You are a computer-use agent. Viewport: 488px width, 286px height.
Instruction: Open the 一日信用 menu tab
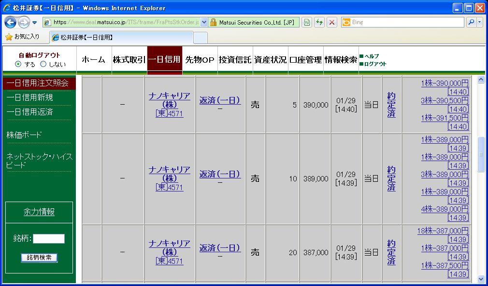click(x=165, y=60)
